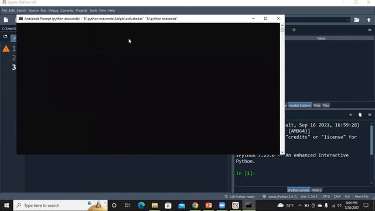Click the CRLF line ending status entry
The height and width of the screenshot is (211, 375).
click(x=337, y=197)
